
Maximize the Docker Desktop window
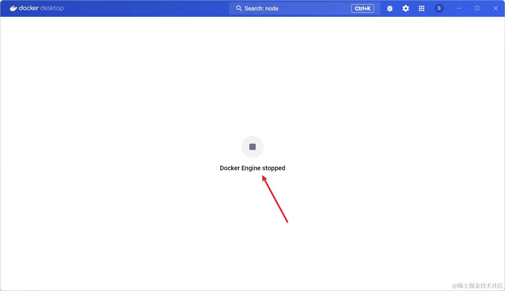tap(477, 8)
